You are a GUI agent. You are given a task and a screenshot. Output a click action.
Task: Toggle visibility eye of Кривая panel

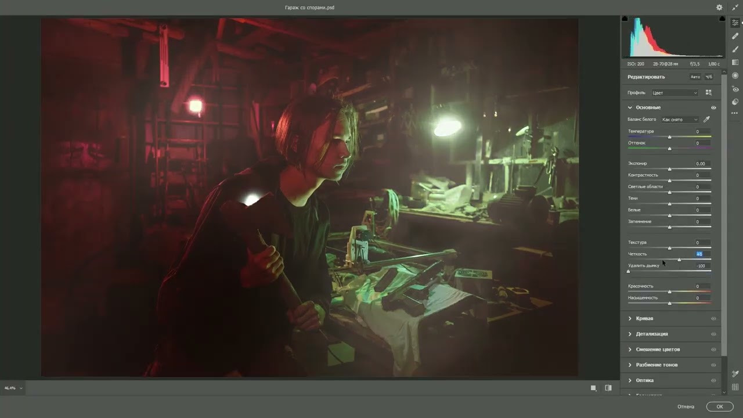[x=713, y=319]
